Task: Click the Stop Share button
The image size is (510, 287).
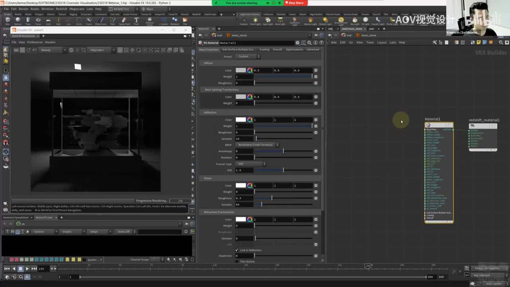Action: [296, 3]
